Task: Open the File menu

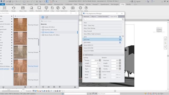Action: tap(2, 4)
